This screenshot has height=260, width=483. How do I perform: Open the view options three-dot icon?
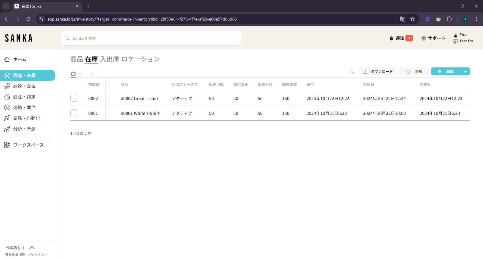coord(80,74)
